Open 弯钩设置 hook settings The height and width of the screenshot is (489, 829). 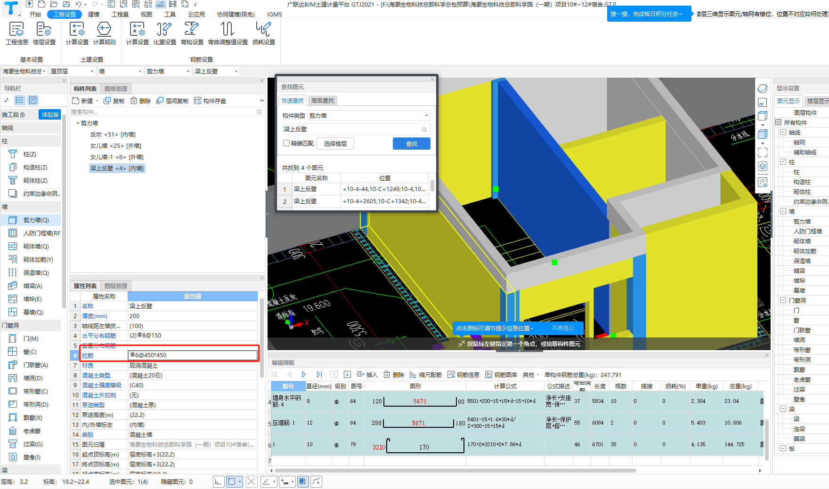coord(192,33)
